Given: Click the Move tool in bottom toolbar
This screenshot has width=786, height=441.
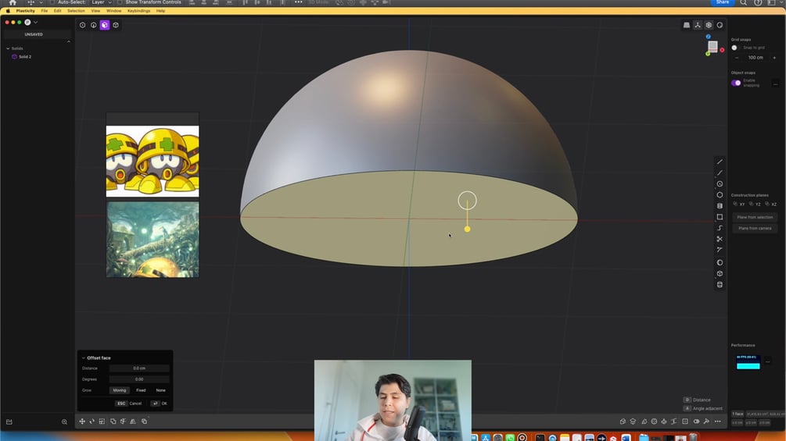Looking at the screenshot, I should pos(82,421).
